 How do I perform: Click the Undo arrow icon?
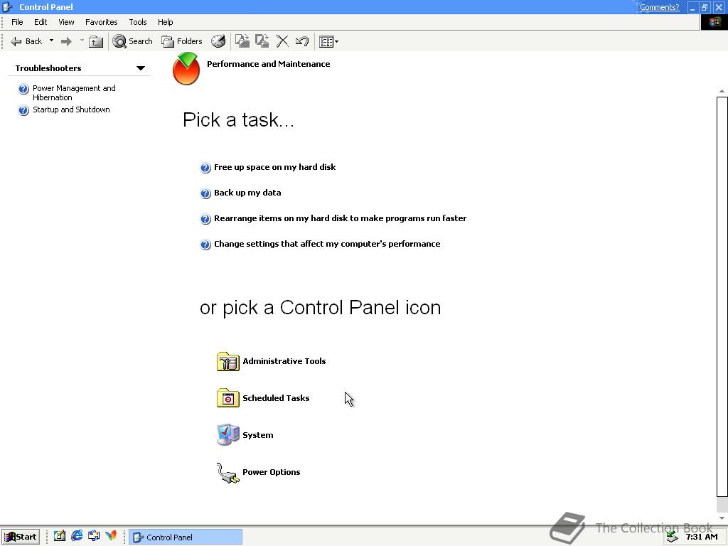pos(301,41)
